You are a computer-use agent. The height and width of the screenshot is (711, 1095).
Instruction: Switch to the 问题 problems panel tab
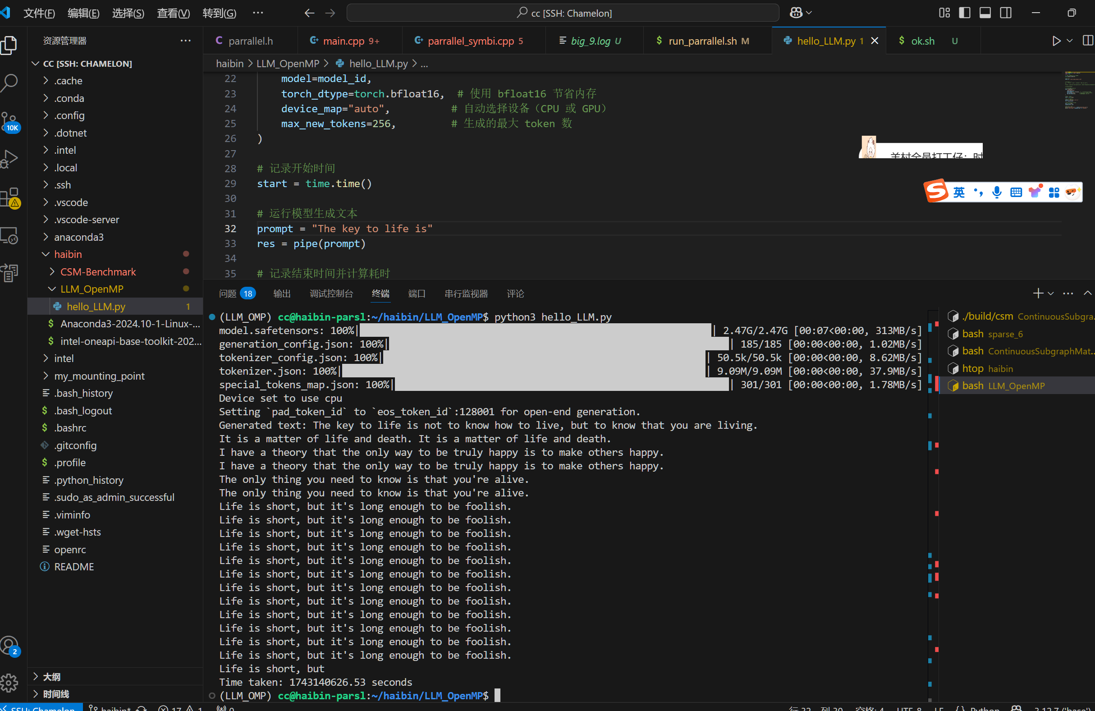click(237, 294)
